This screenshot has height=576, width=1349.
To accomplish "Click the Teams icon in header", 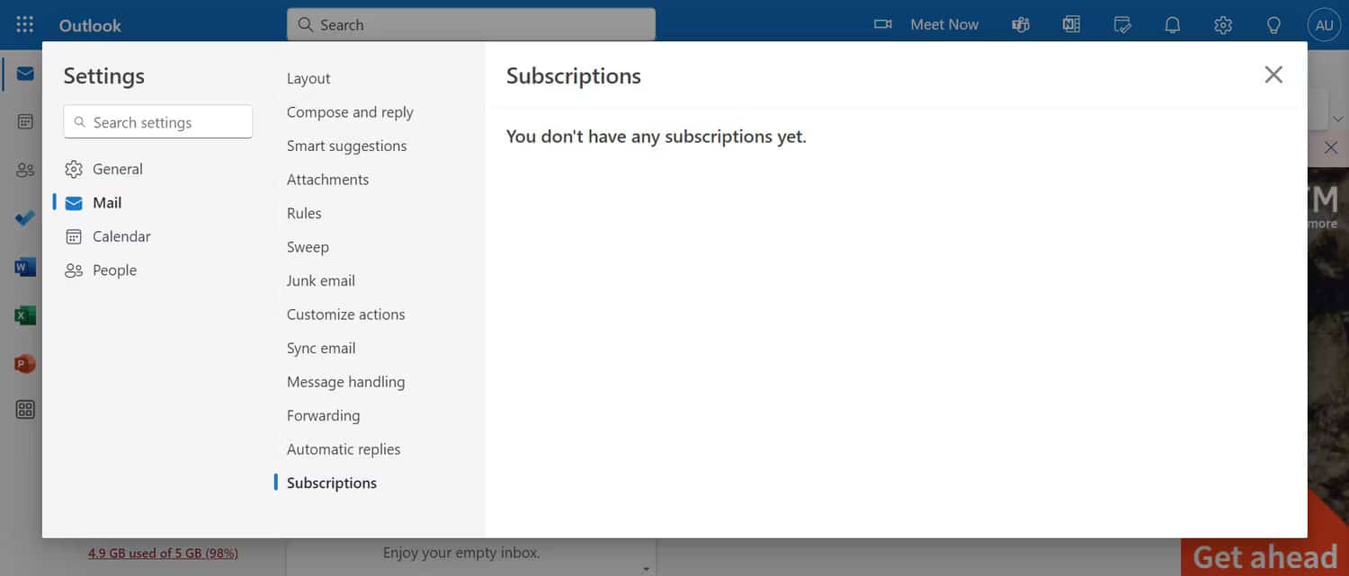I will click(1021, 24).
